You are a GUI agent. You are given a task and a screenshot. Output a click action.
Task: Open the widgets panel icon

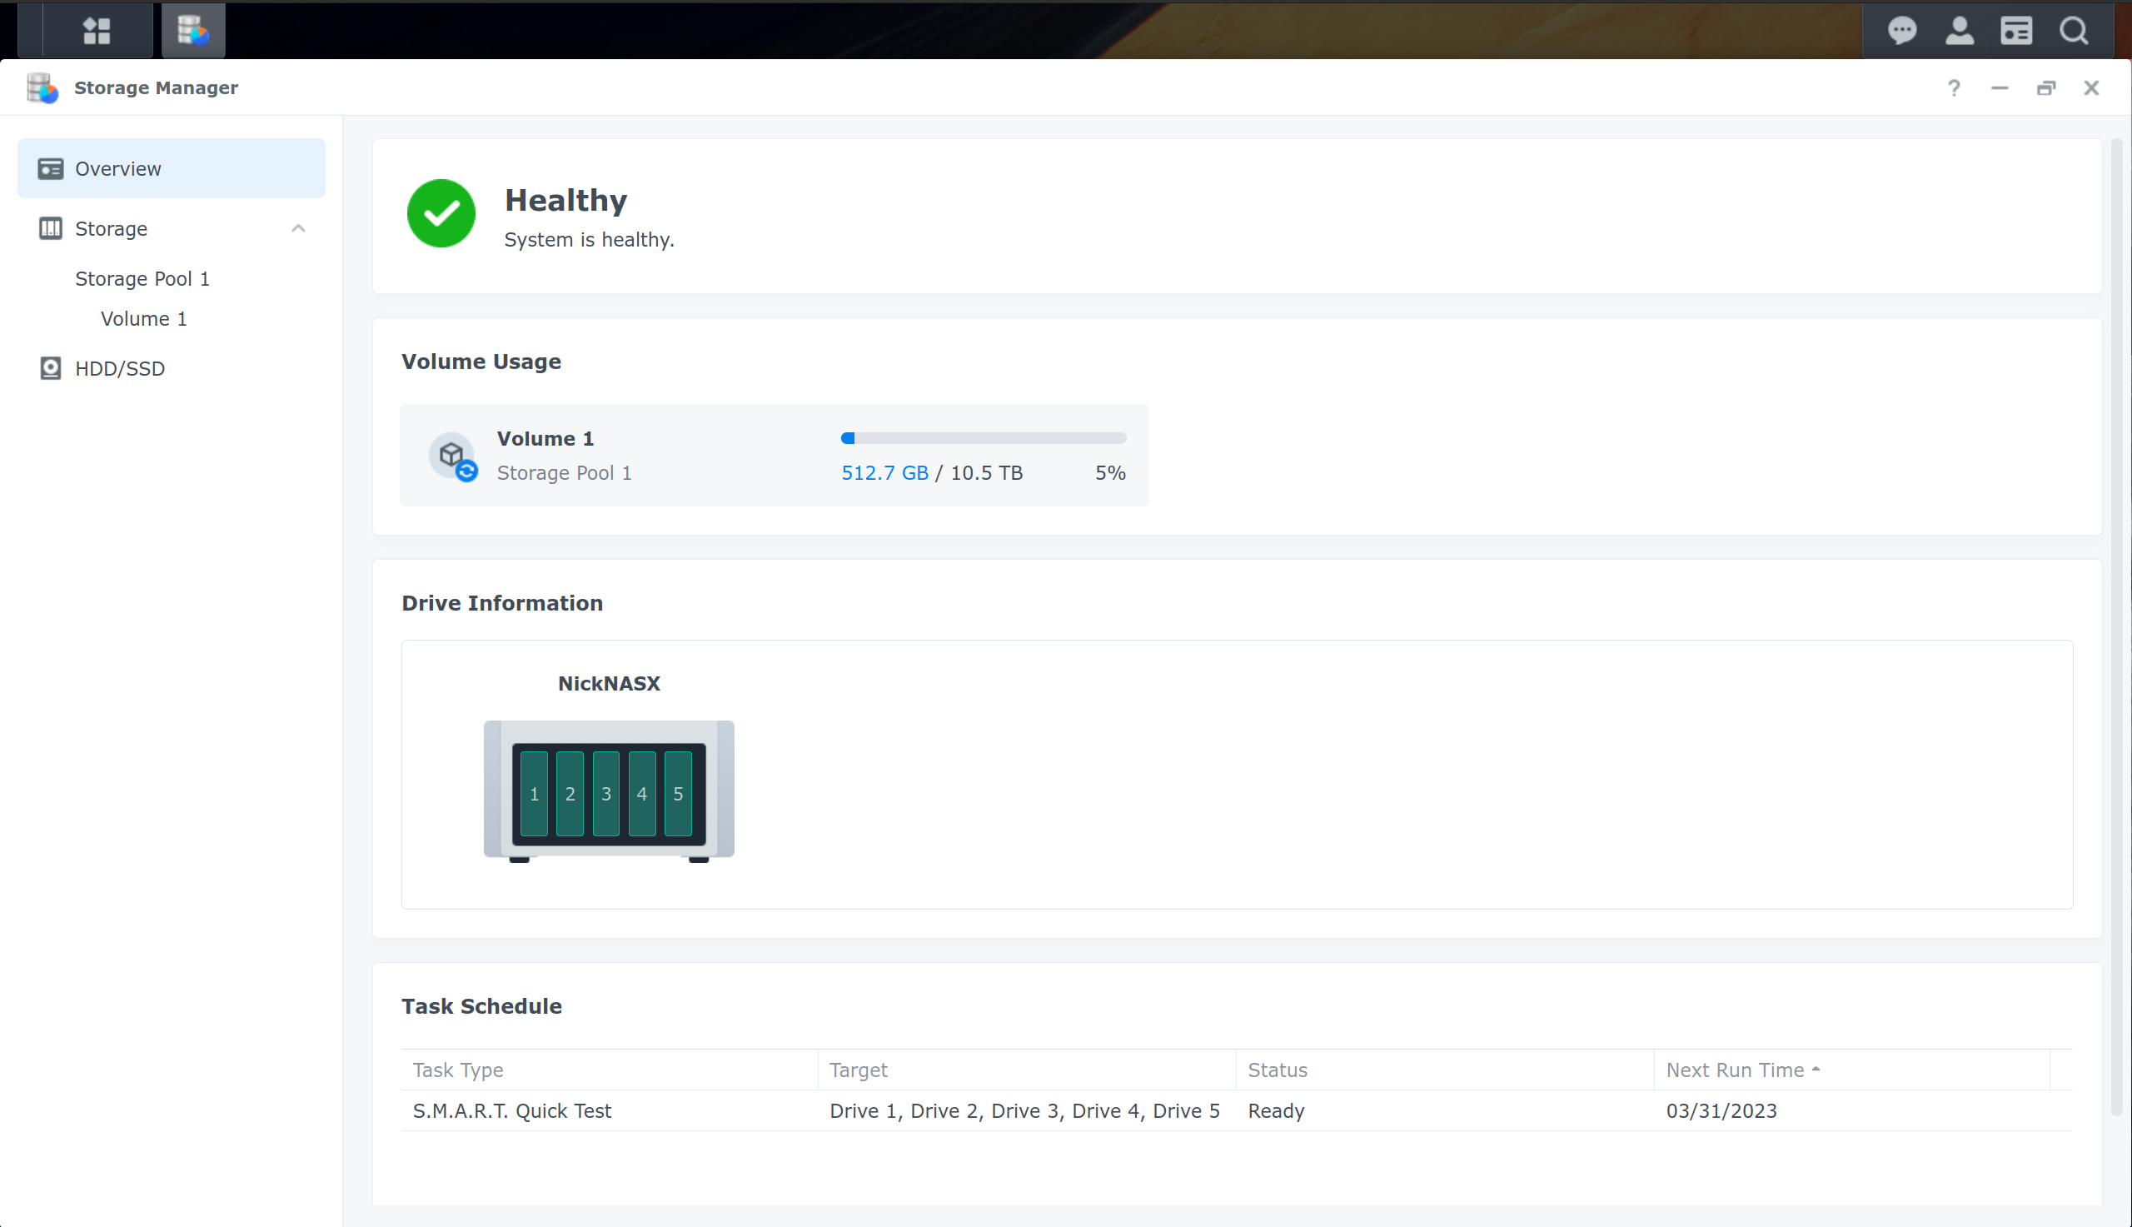(x=2015, y=30)
